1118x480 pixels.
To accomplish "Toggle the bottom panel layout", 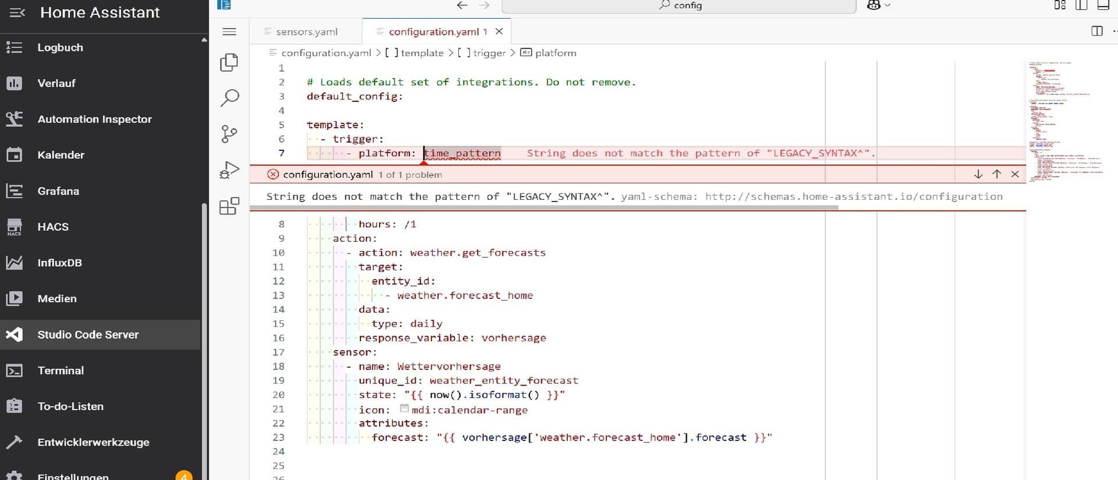I will (1103, 5).
